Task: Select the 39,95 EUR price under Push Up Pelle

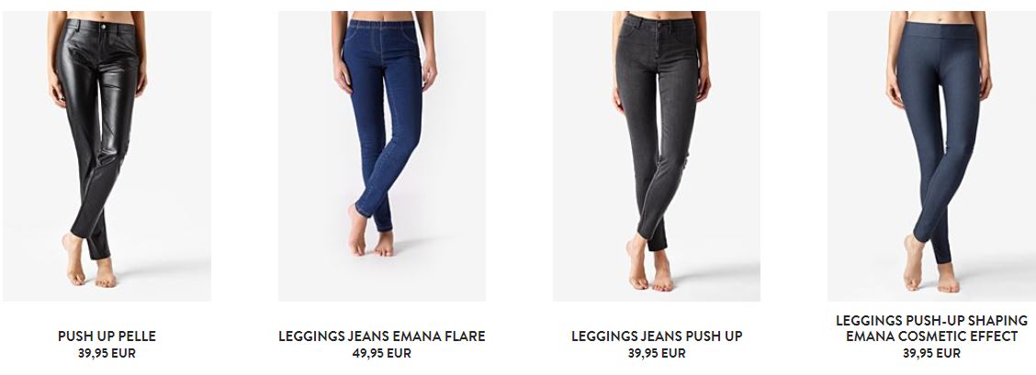Action: tap(107, 353)
